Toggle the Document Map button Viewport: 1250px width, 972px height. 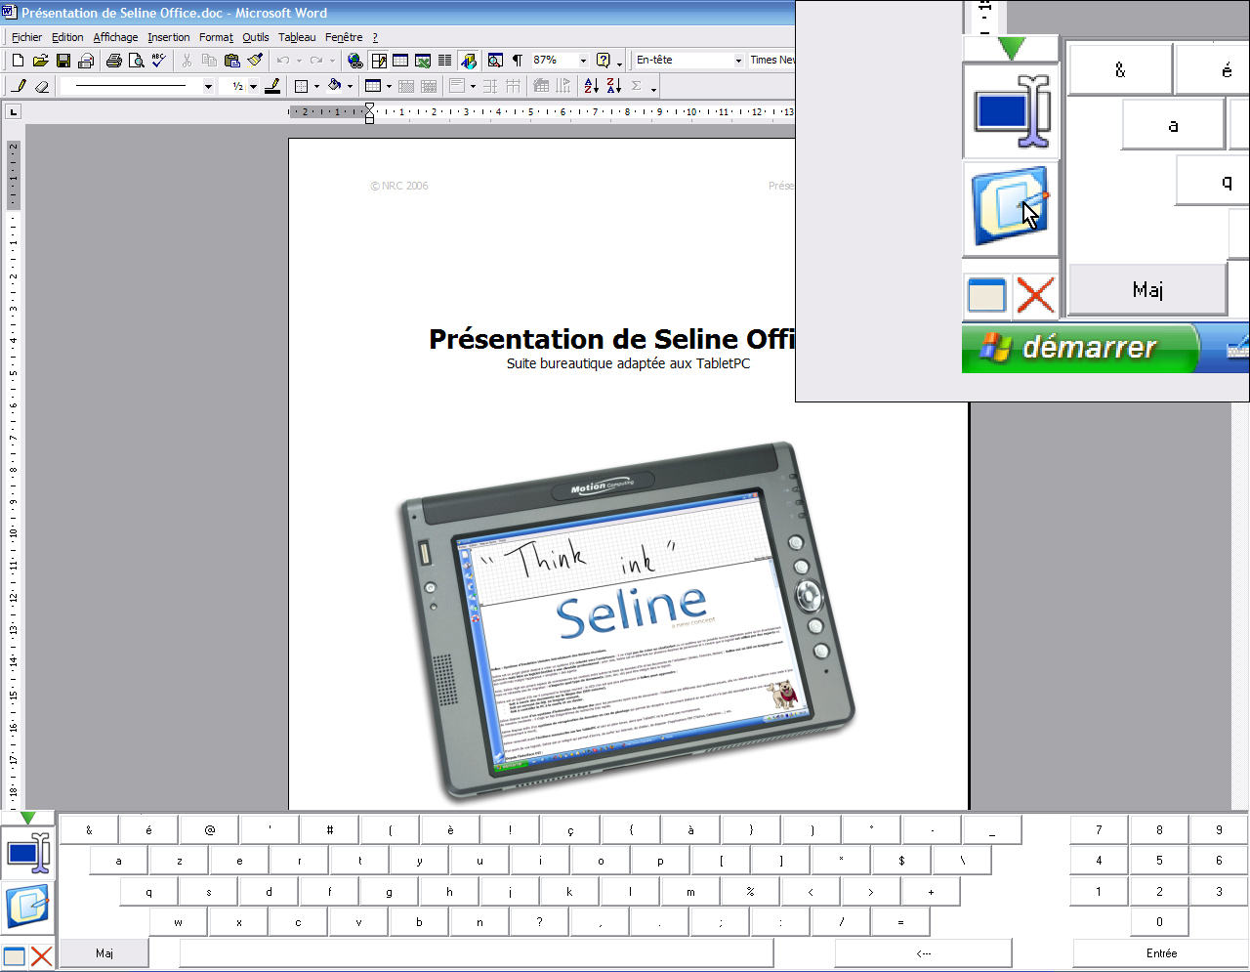(495, 61)
